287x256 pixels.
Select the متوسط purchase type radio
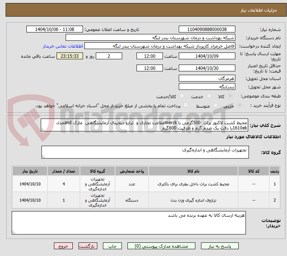(215, 105)
